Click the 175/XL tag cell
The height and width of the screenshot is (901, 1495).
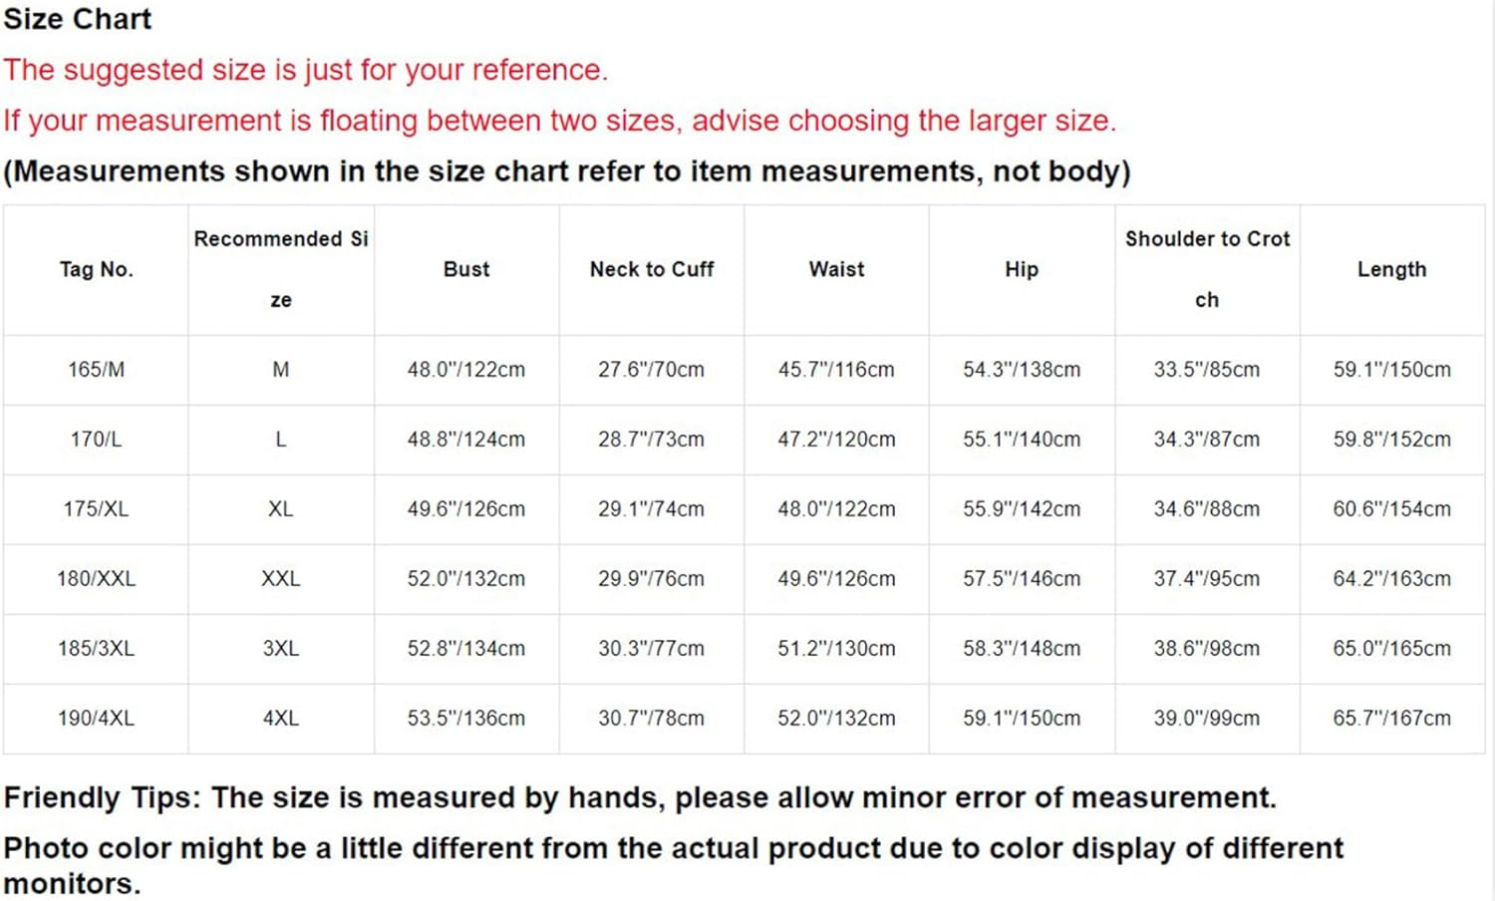click(96, 509)
